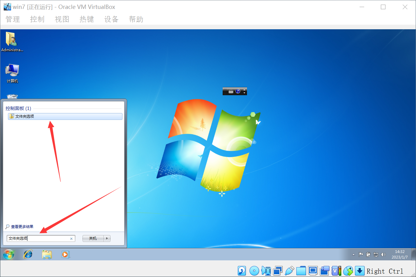Click the 关机 shutdown button
This screenshot has width=416, height=277.
pos(93,238)
